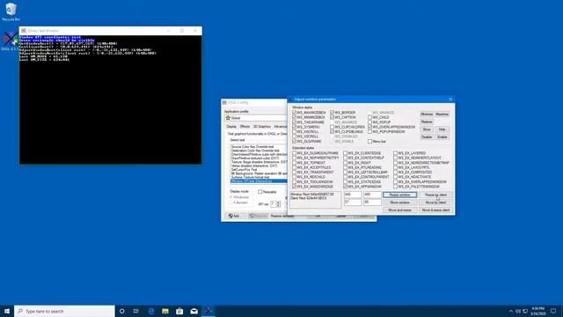This screenshot has height=317, width=563.
Task: Show hidden system tray icons
Action: tap(511, 311)
